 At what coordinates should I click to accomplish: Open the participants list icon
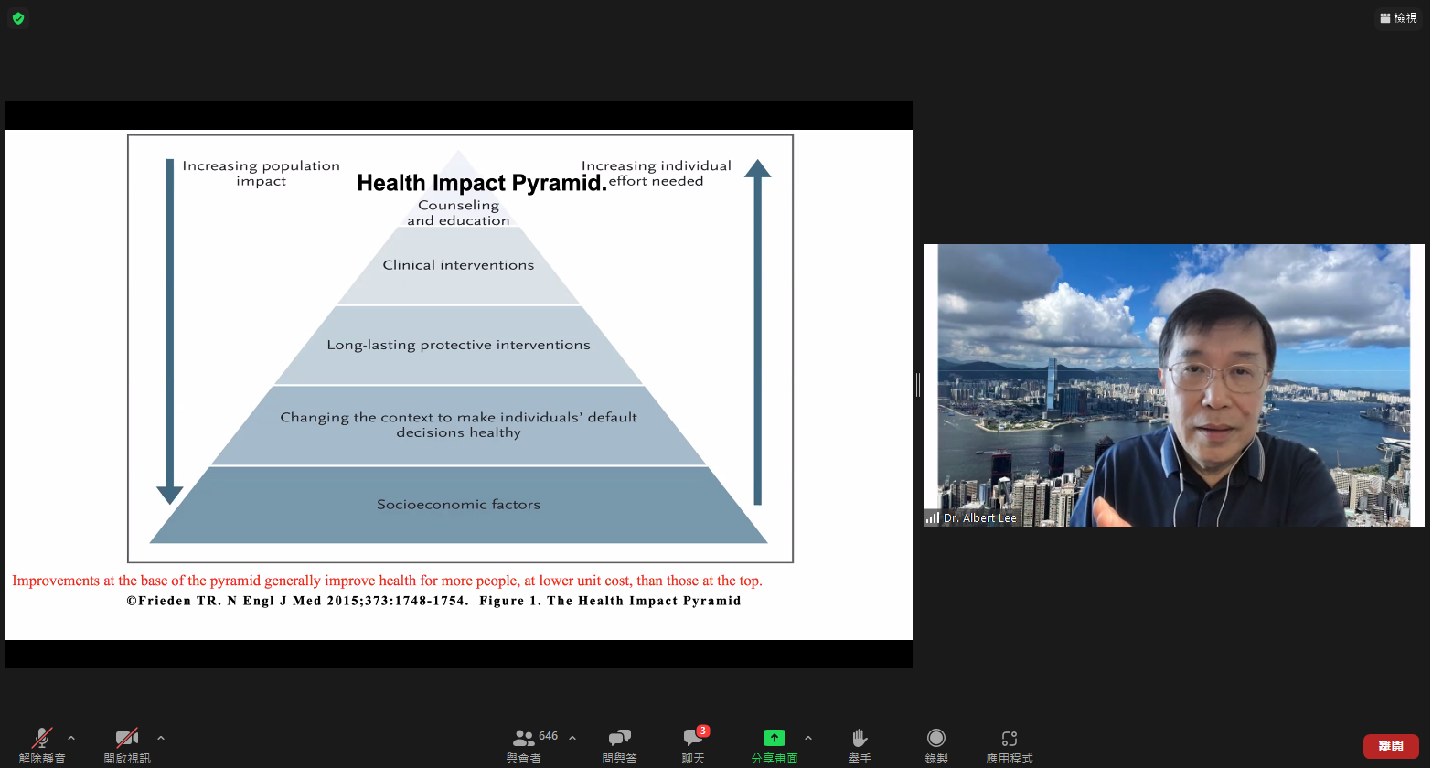(524, 738)
